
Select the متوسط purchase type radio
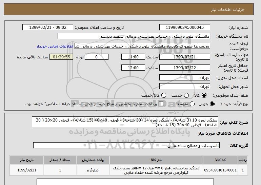point(192,104)
